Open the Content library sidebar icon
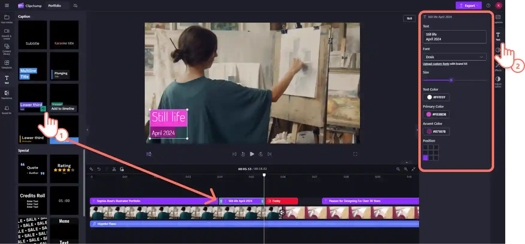The image size is (525, 244). 7,48
